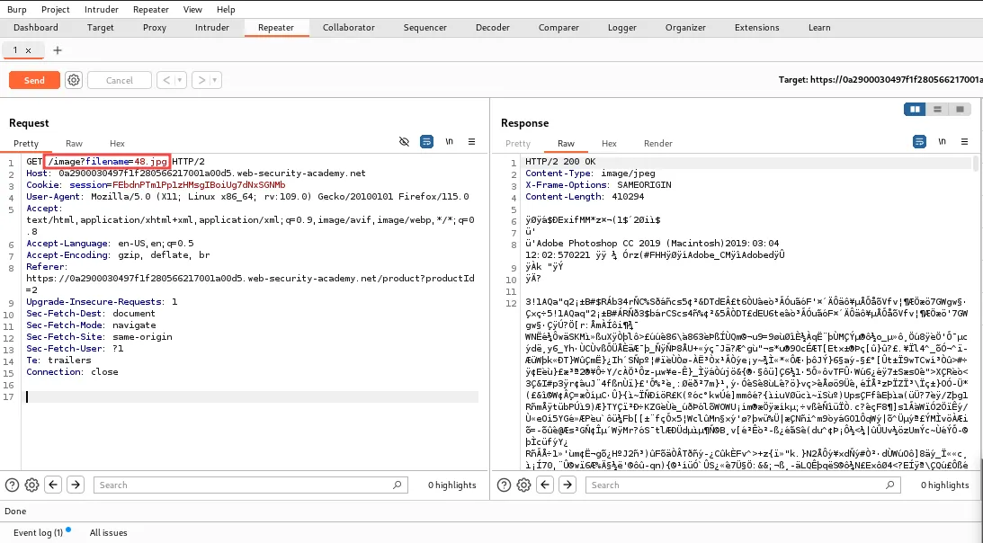Image resolution: width=983 pixels, height=543 pixels.
Task: Click the Cancel button
Action: 119,80
